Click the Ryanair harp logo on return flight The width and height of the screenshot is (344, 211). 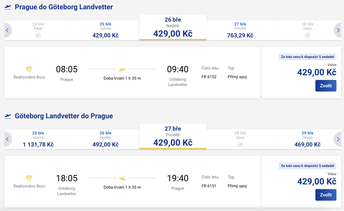tap(29, 179)
